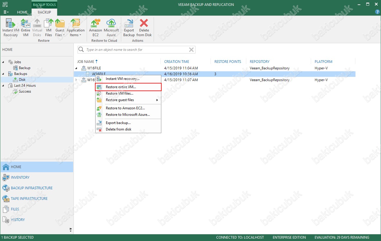Select the BACKUP ribbon tab
This screenshot has height=241, width=381.
(44, 12)
